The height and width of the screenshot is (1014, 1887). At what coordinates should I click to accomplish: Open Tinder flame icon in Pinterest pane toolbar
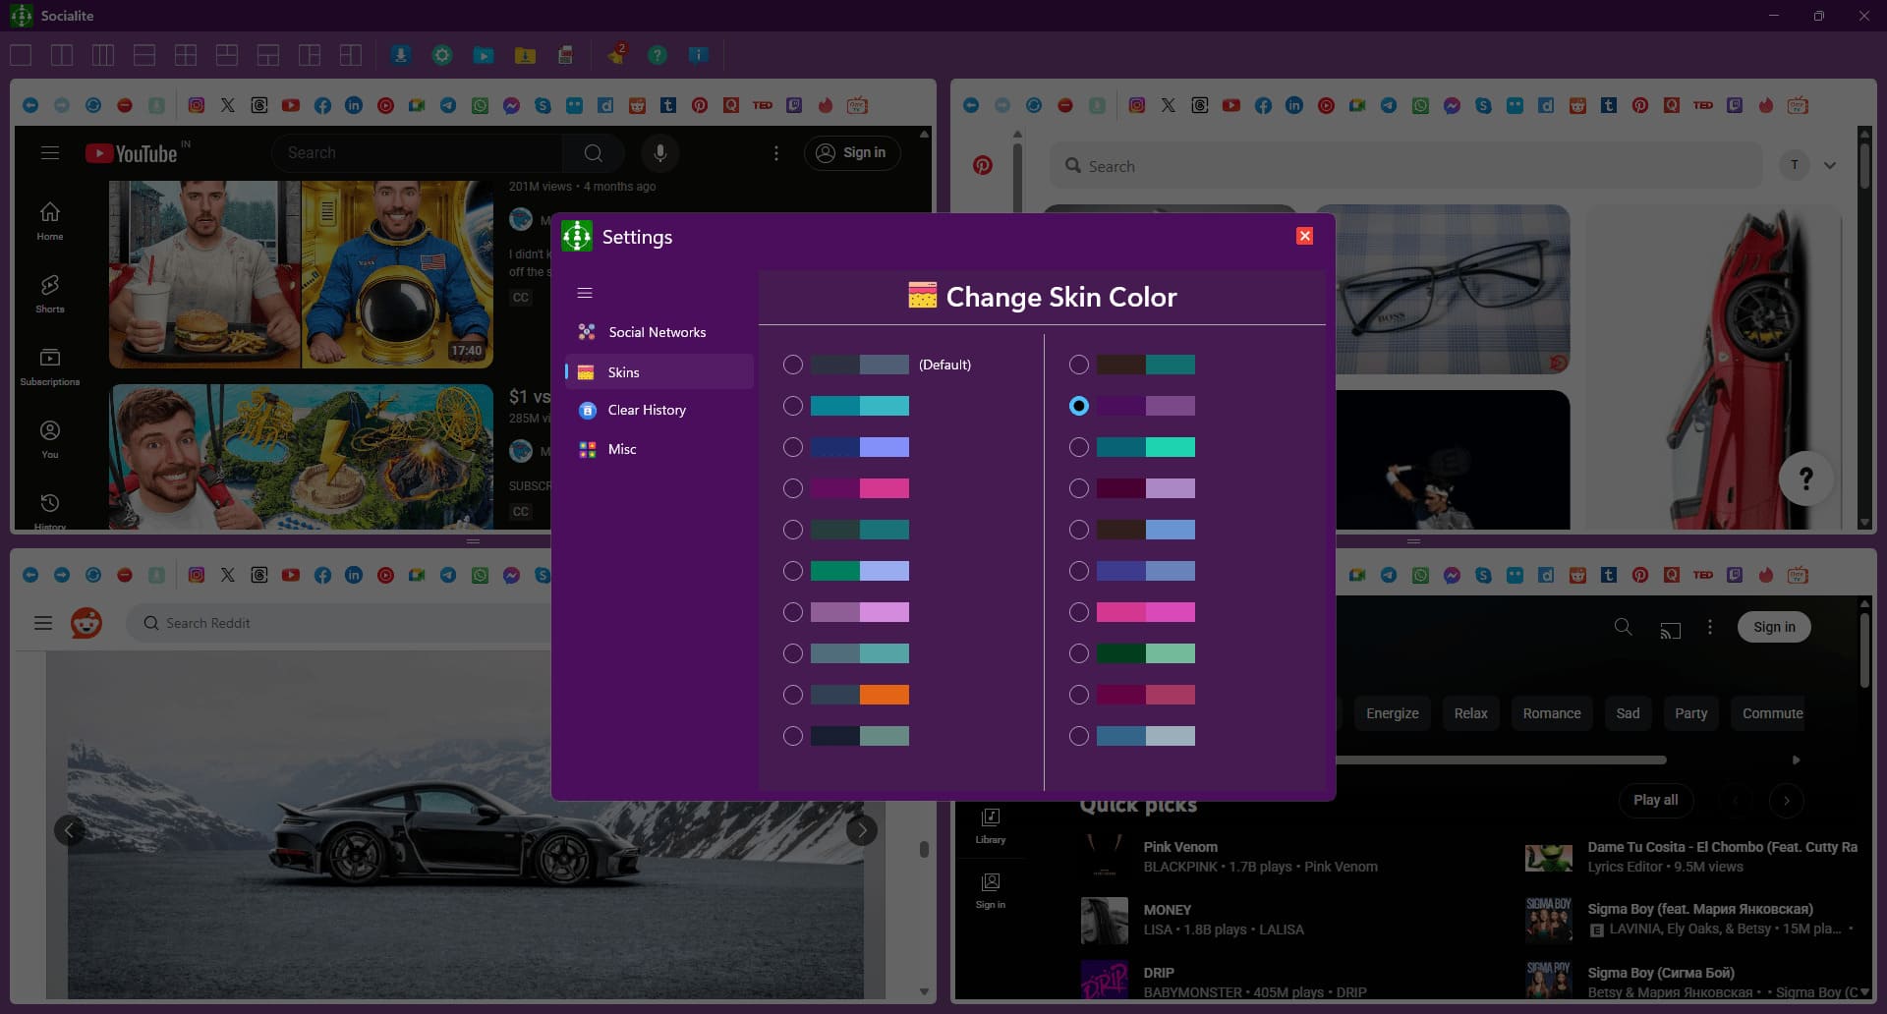coord(1766,105)
